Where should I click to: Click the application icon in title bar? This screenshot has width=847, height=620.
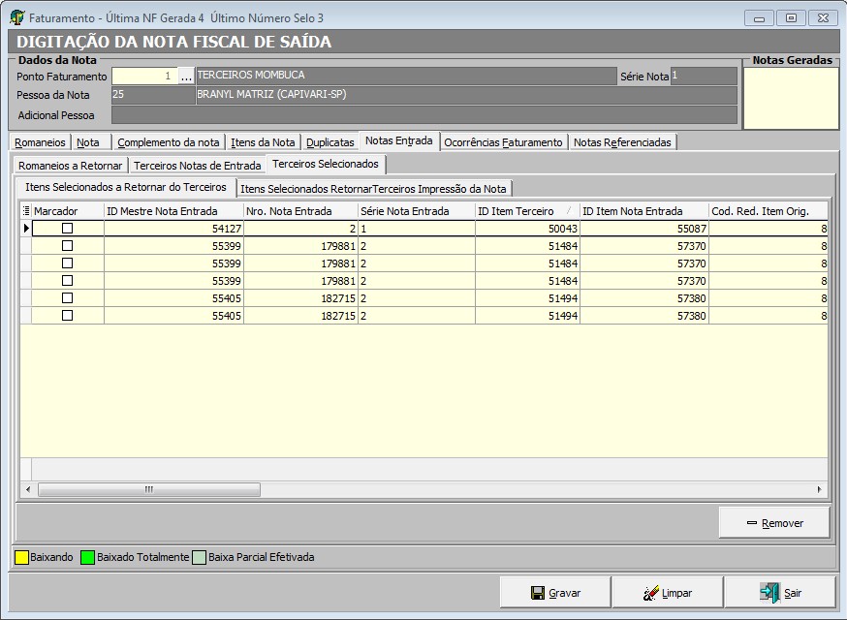[x=16, y=17]
